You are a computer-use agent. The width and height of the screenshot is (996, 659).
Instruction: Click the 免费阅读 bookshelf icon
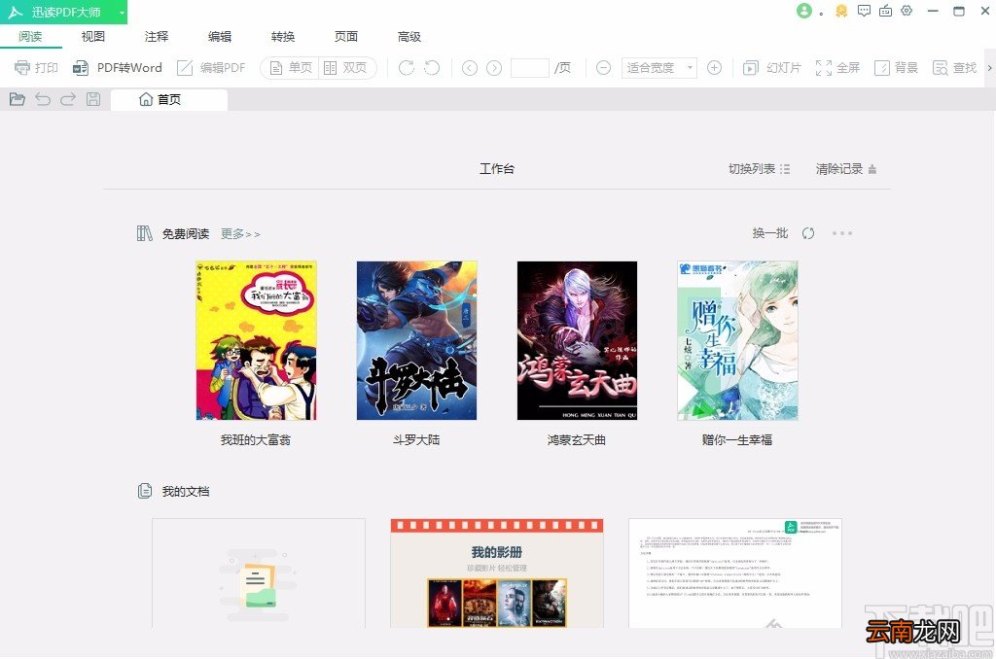coord(145,233)
